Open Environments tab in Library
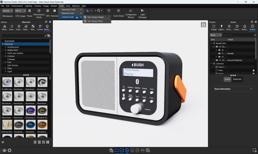 (x=19, y=27)
